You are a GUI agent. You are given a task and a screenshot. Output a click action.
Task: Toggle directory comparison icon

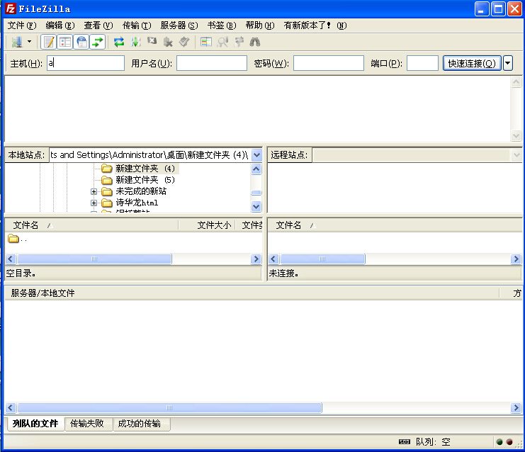pos(222,42)
